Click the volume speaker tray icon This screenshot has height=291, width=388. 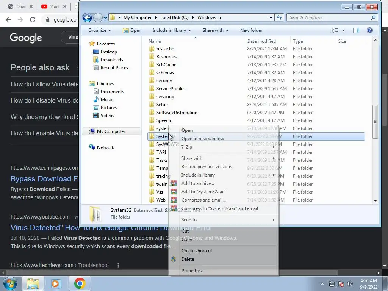(x=349, y=284)
